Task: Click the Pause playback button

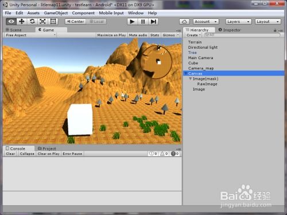Action: tap(143, 22)
